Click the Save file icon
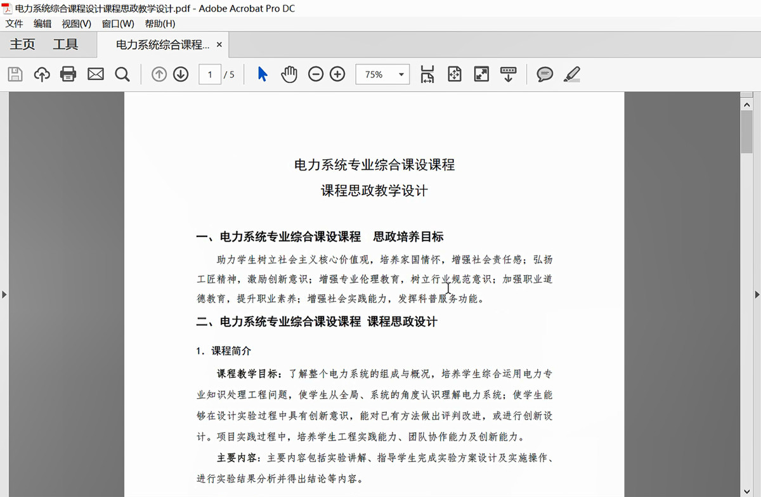Viewport: 761px width, 497px height. [x=15, y=74]
